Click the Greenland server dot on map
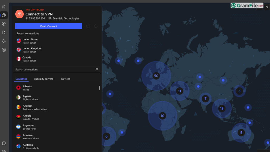Screen dimensions: 270x152 click(118, 61)
